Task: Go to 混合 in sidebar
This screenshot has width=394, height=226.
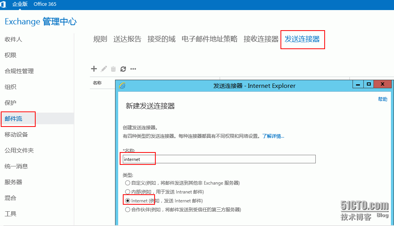Action: click(10, 198)
